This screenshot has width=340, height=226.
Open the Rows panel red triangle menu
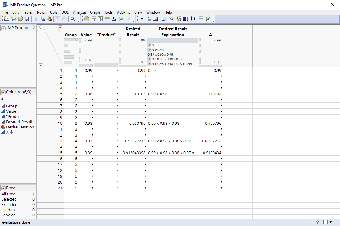tap(3, 189)
